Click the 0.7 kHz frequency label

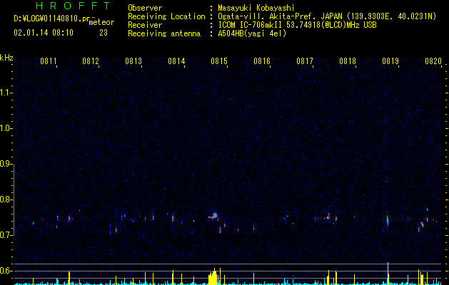point(6,235)
